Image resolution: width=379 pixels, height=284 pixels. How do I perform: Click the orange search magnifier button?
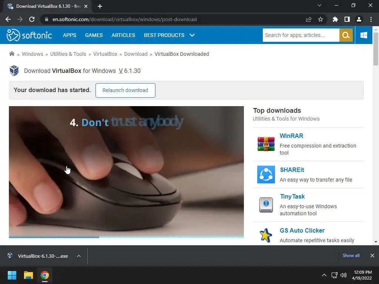click(x=346, y=35)
